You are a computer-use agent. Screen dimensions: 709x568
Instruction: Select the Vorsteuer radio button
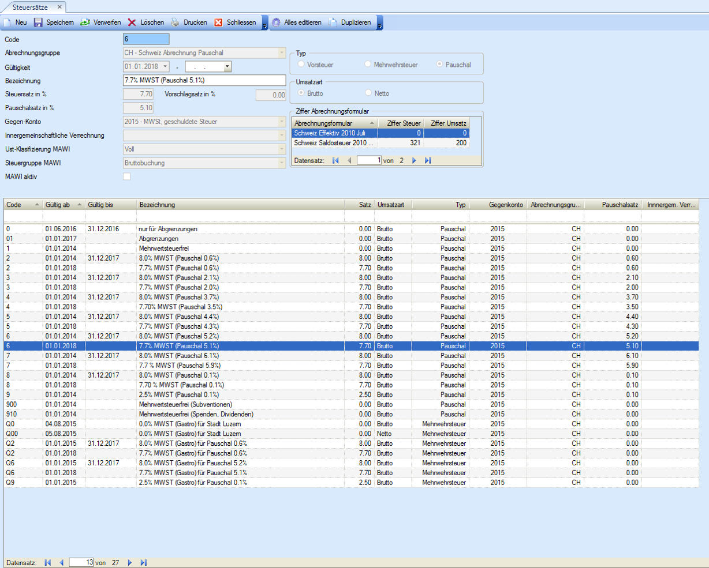point(301,65)
